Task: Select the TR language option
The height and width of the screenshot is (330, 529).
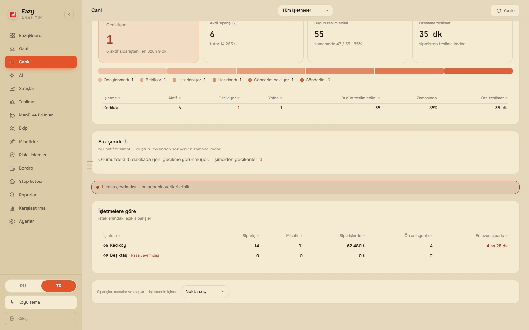Action: [x=59, y=286]
